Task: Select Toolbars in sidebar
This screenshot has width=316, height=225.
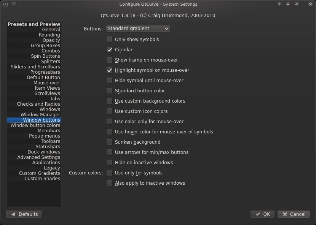Action: [x=34, y=141]
